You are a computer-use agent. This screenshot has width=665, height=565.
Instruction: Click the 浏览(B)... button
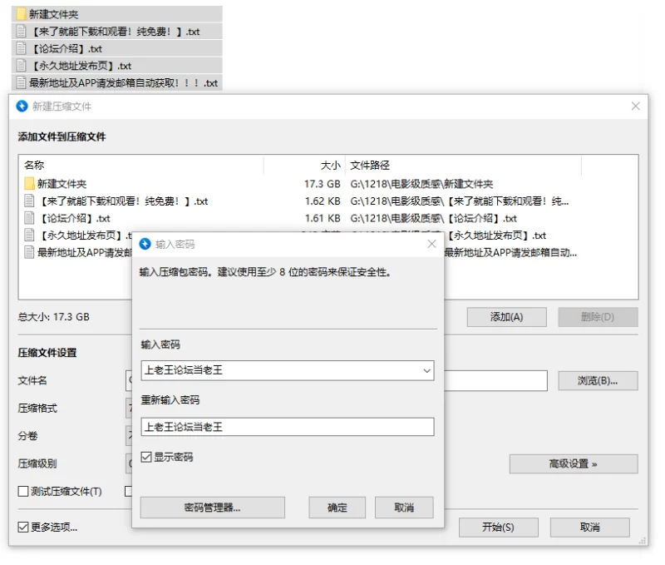[x=598, y=381]
